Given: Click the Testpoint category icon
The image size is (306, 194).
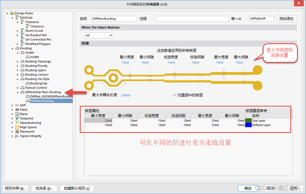Looking at the screenshot, I should click(x=17, y=118).
